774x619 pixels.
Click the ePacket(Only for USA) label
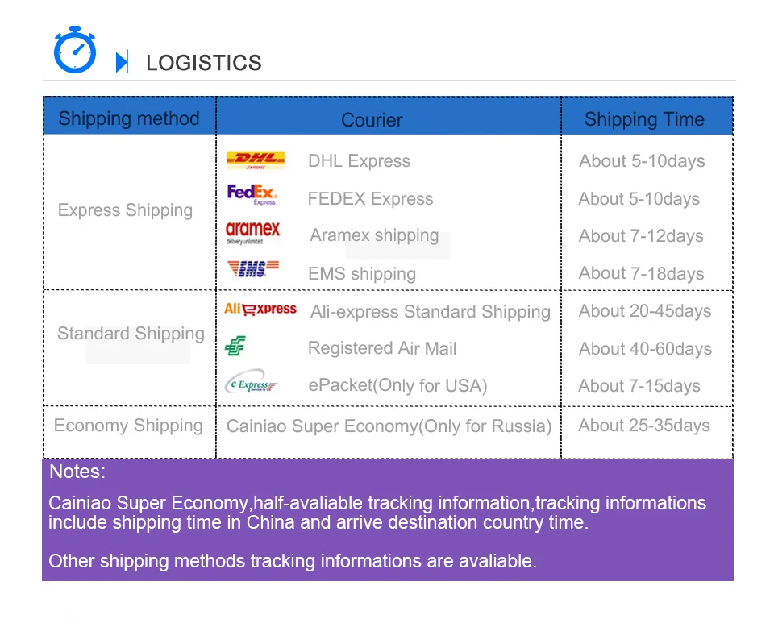(x=397, y=385)
